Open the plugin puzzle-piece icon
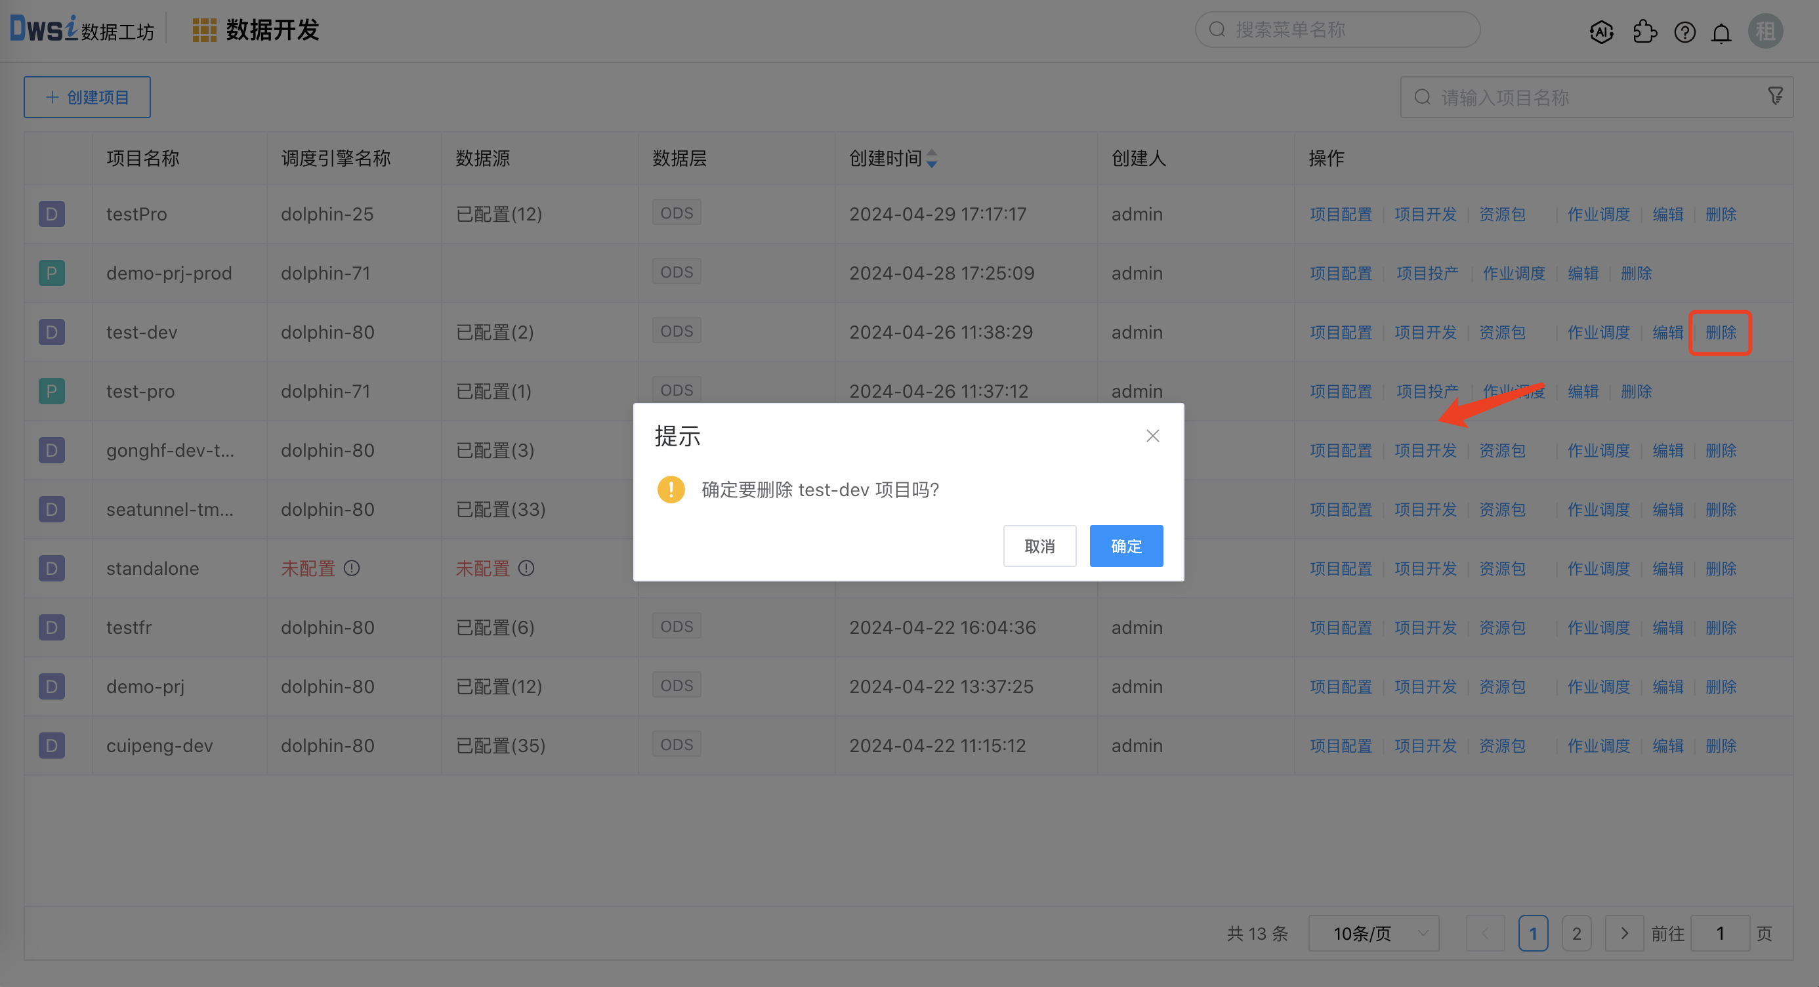Image resolution: width=1819 pixels, height=987 pixels. pos(1644,31)
